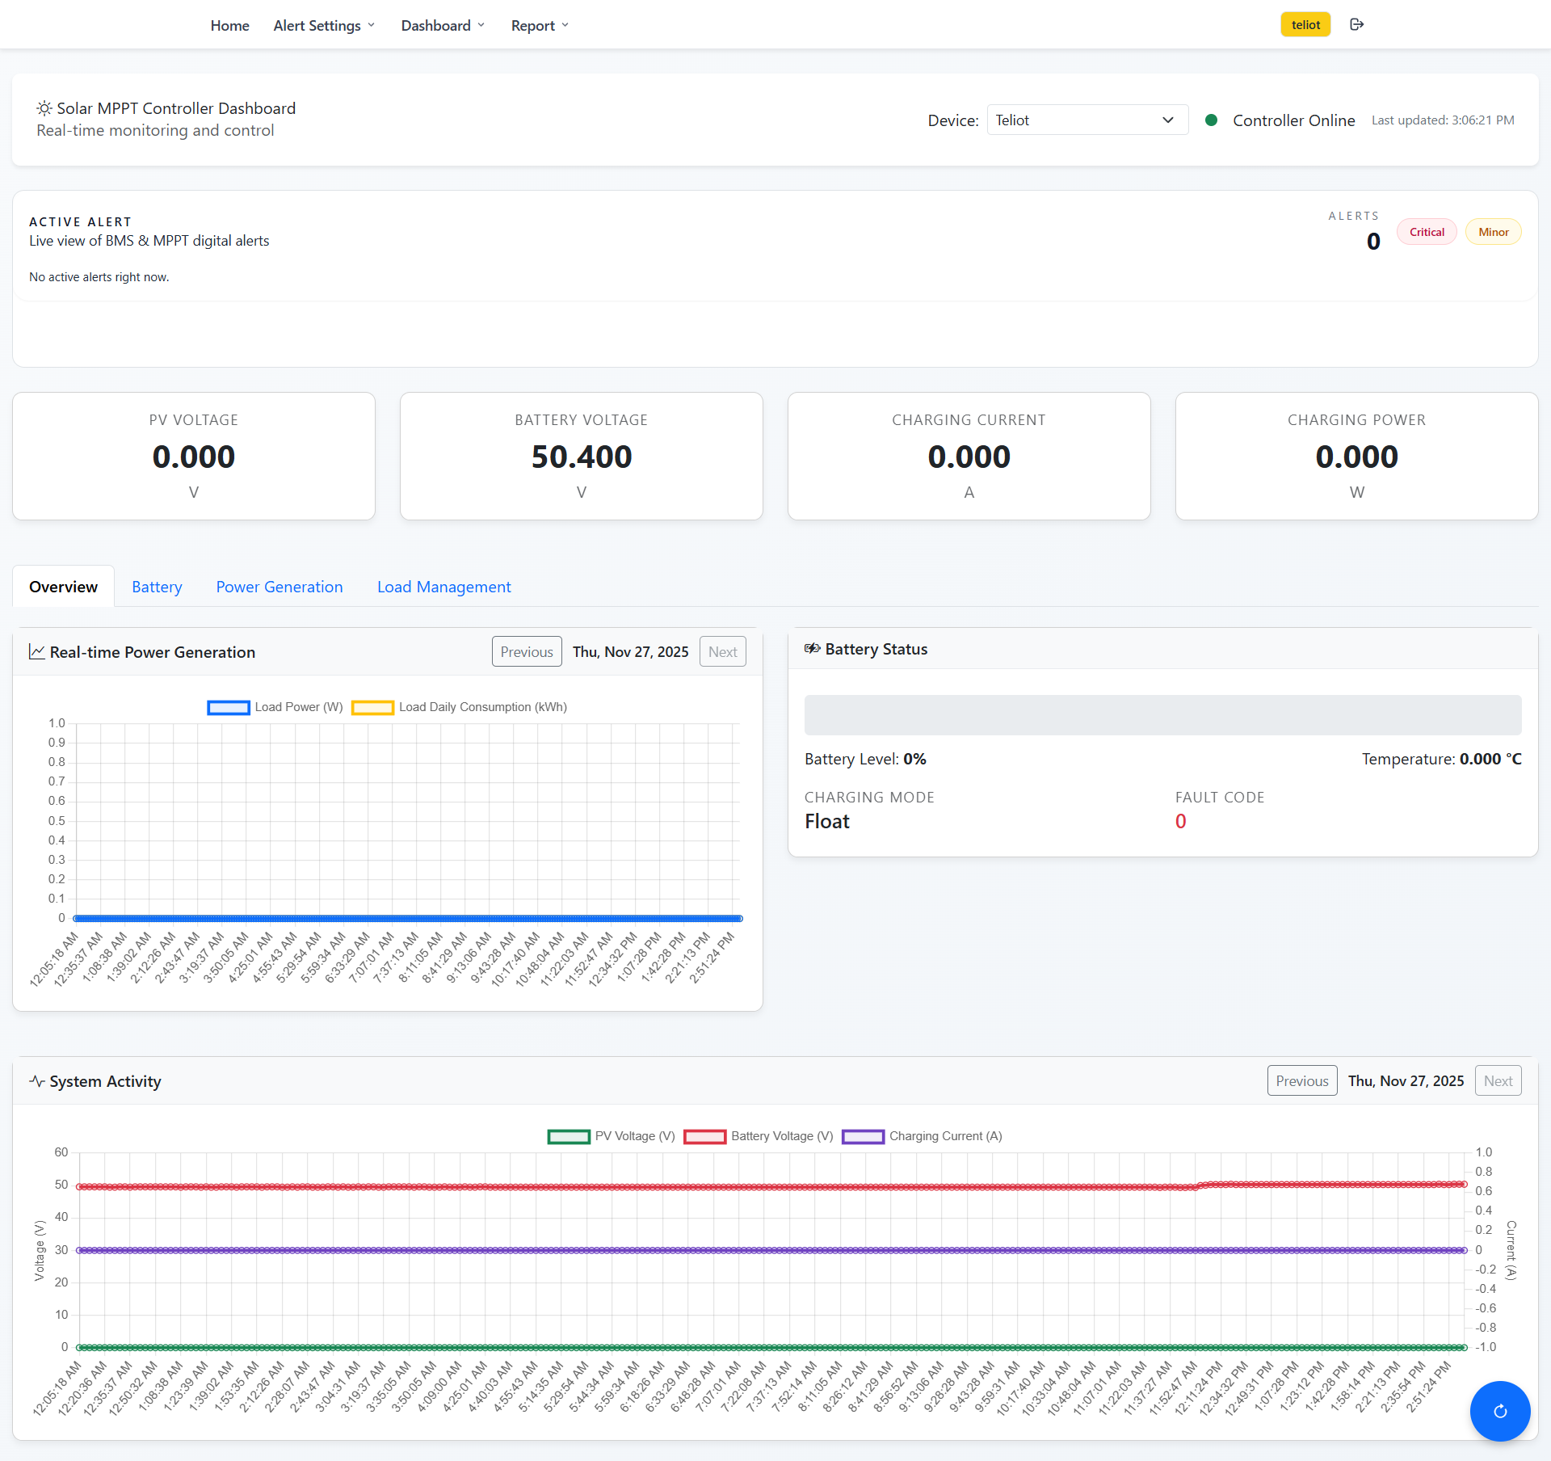Filter alerts by Critical badge
This screenshot has height=1461, width=1551.
click(x=1427, y=232)
